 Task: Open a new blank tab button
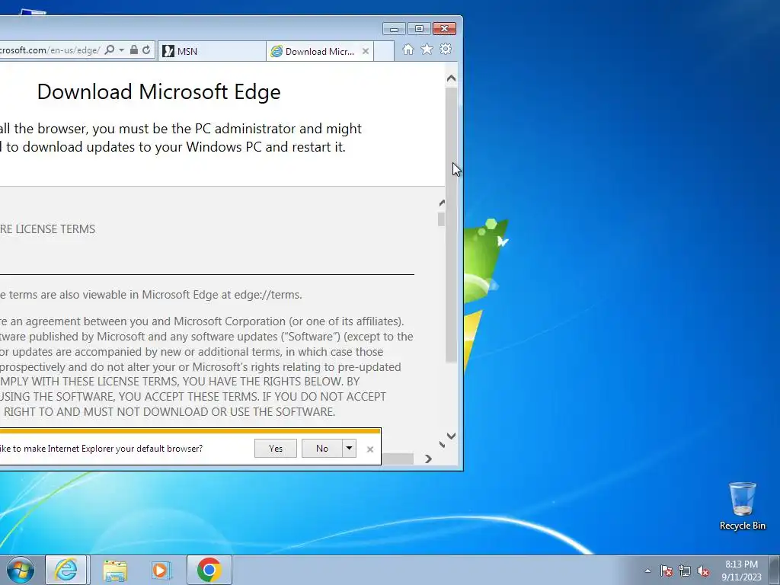coord(384,51)
